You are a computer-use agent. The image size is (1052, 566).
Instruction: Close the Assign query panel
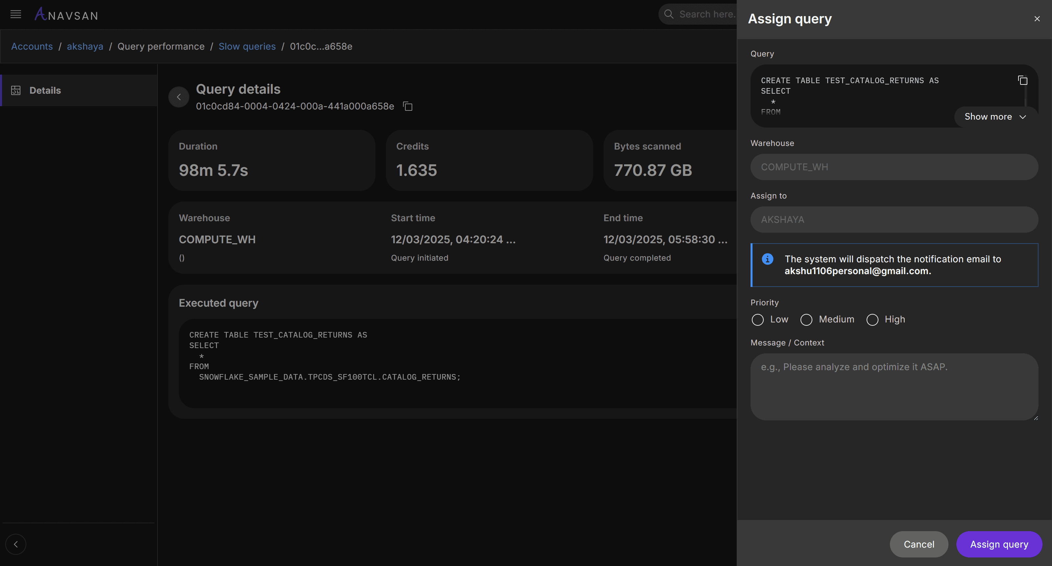click(1037, 19)
